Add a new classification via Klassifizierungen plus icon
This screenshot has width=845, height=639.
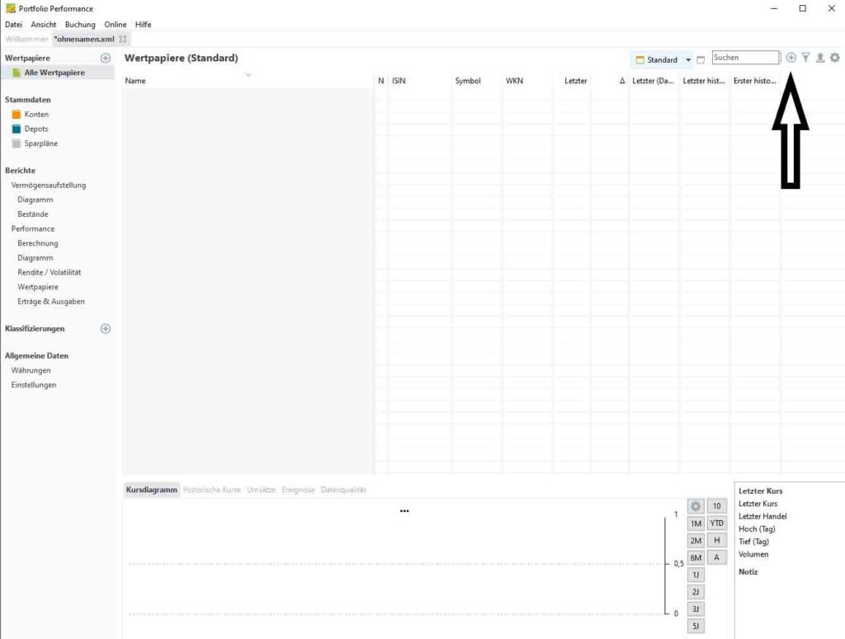pyautogui.click(x=106, y=329)
